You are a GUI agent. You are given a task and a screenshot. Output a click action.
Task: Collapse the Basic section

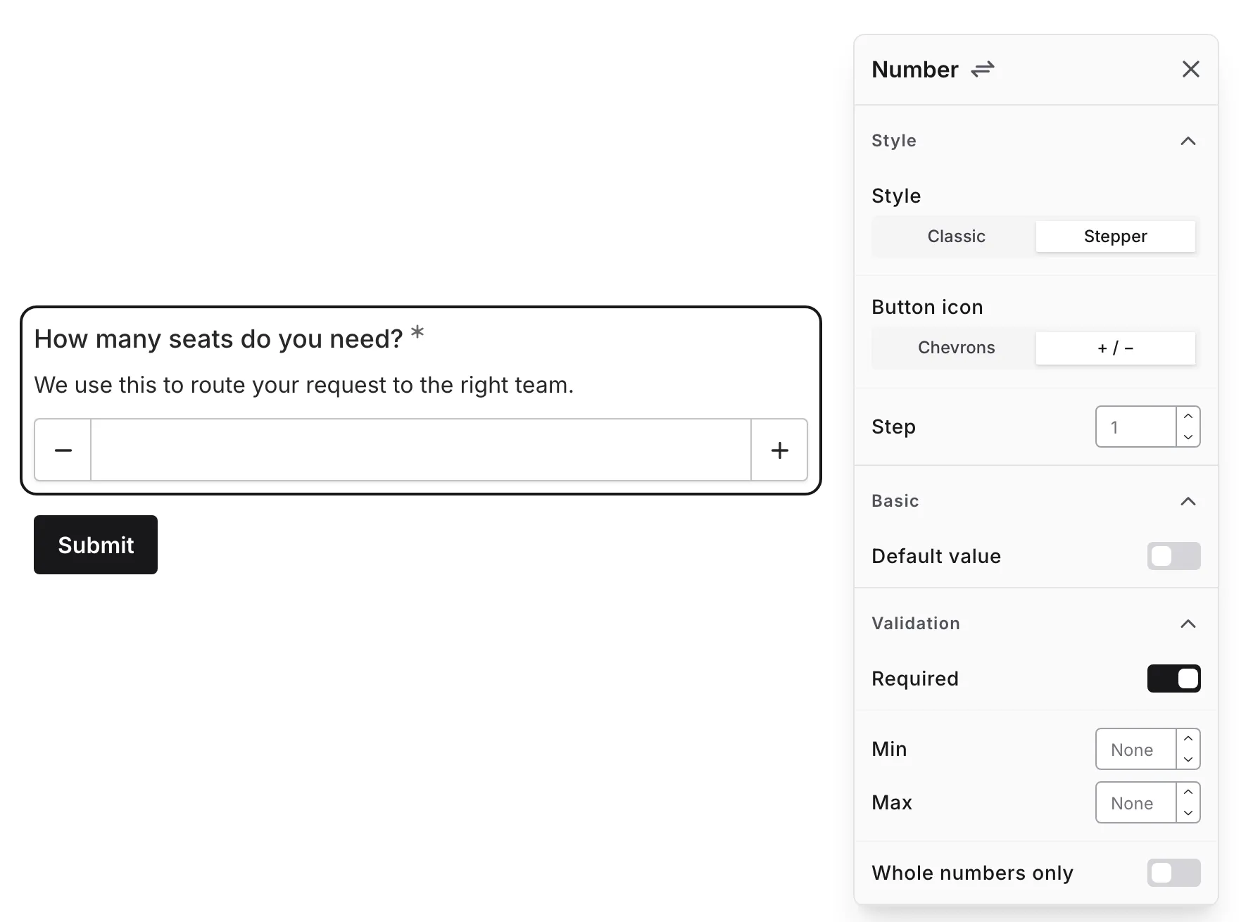point(1188,501)
